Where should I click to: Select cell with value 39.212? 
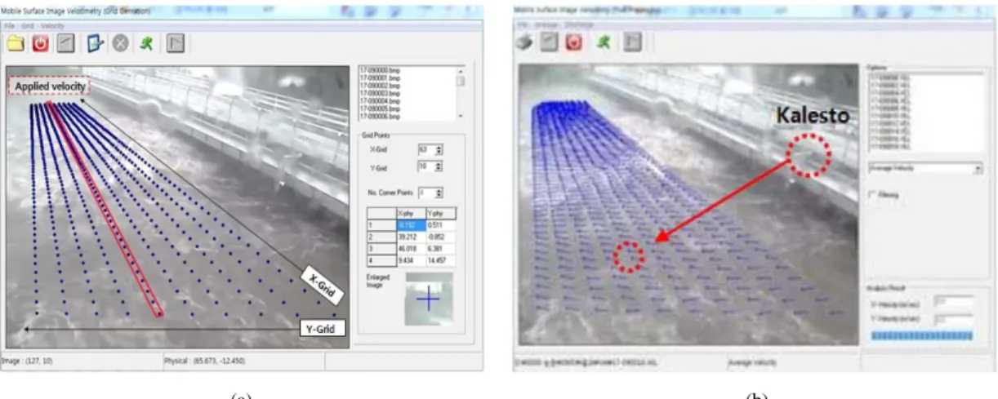point(411,237)
